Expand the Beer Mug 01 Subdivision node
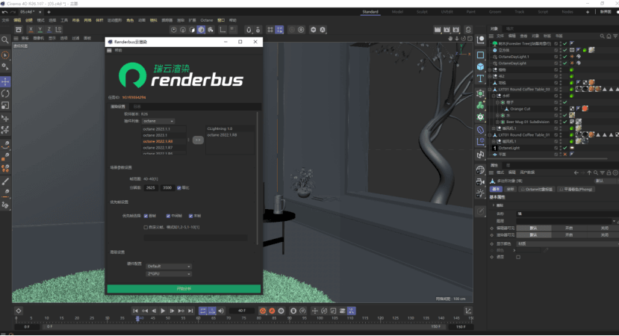The image size is (619, 336). [x=497, y=122]
